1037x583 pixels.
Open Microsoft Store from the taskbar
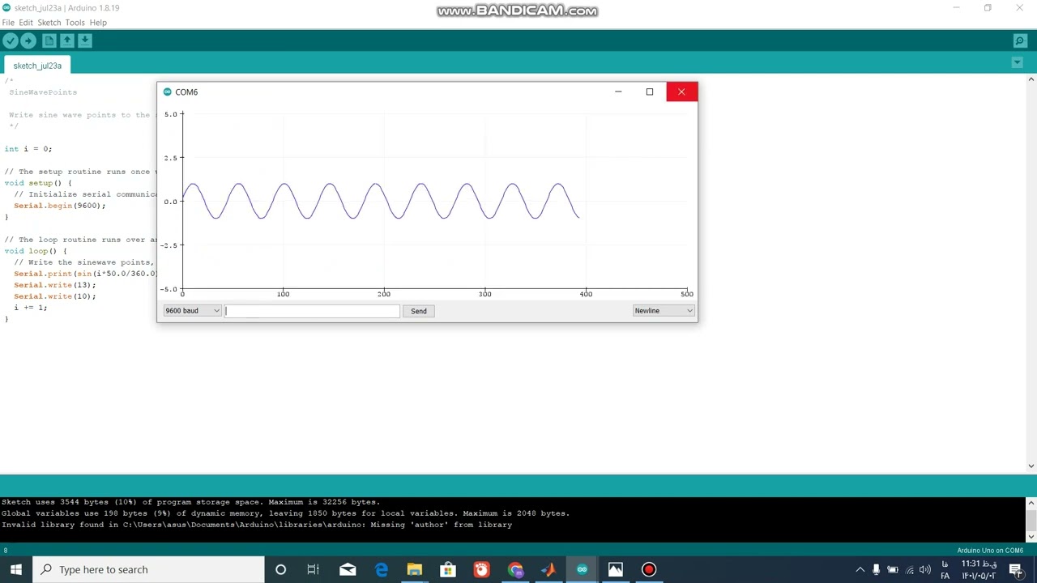pyautogui.click(x=448, y=570)
